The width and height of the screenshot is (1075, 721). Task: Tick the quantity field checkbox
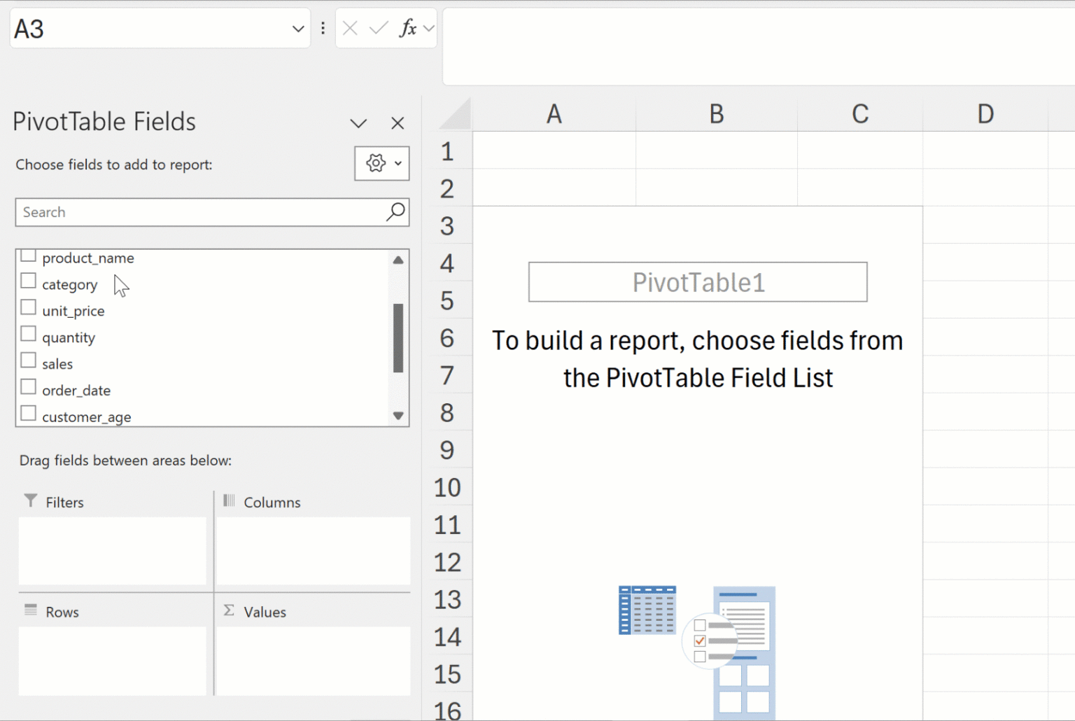coord(29,334)
